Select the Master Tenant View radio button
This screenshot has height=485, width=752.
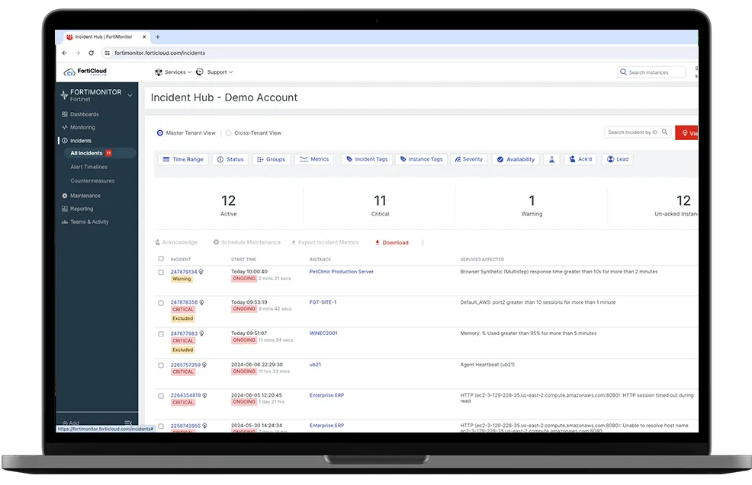coord(159,133)
